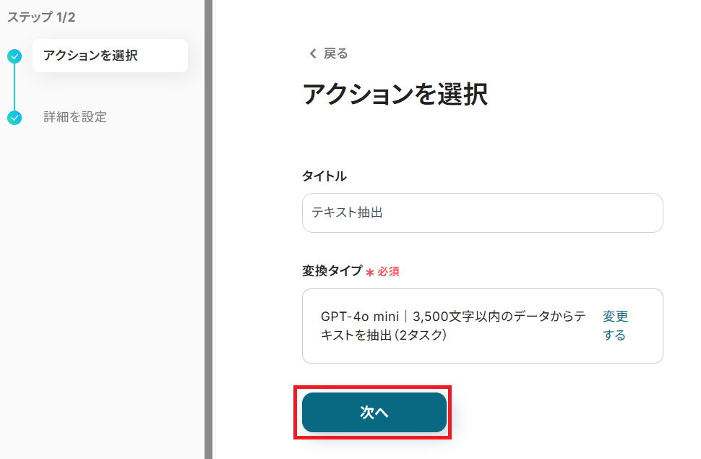Image resolution: width=701 pixels, height=459 pixels.
Task: Click the step 1 completed checkmark icon
Action: tap(14, 56)
